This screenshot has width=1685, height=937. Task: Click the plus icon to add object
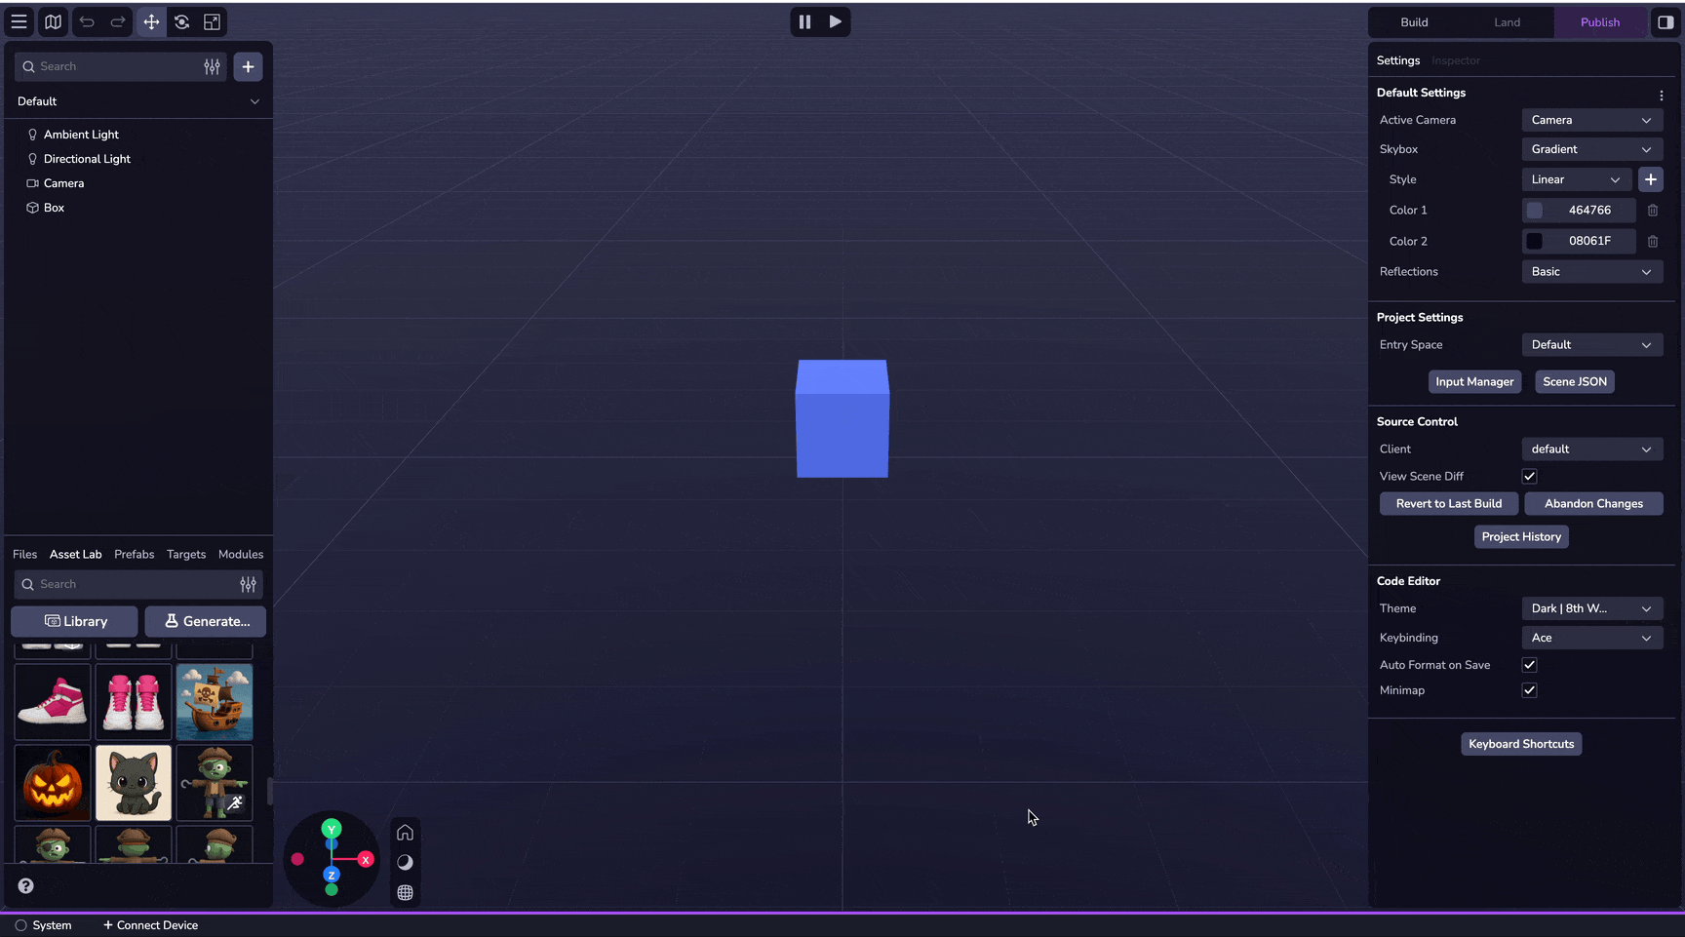tap(248, 66)
